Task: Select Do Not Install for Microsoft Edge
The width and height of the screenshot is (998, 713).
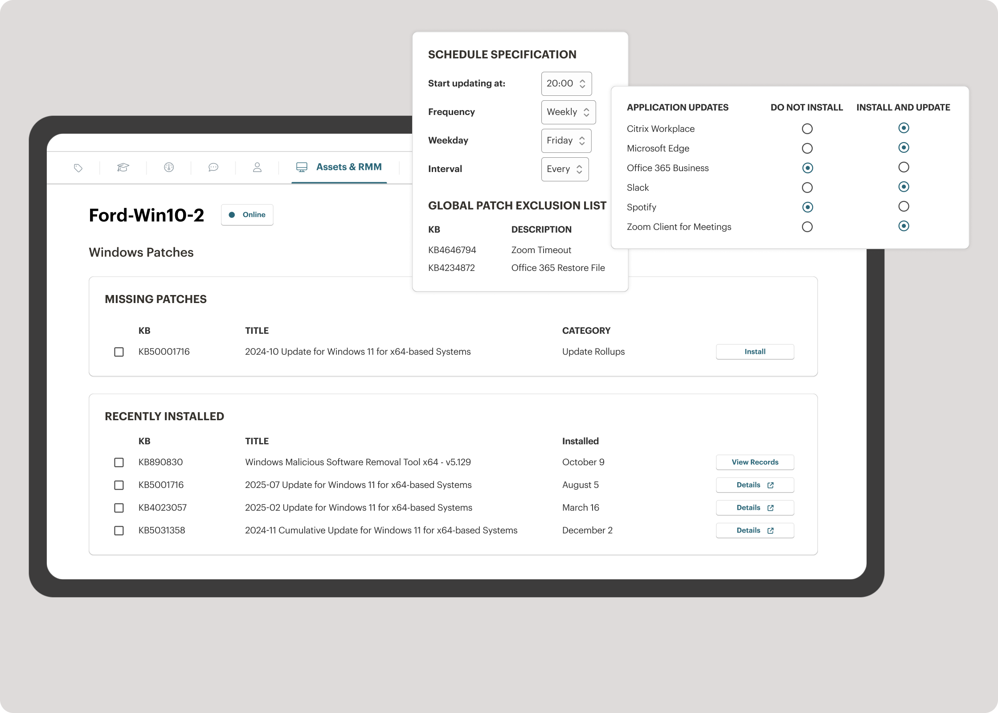Action: (x=807, y=148)
